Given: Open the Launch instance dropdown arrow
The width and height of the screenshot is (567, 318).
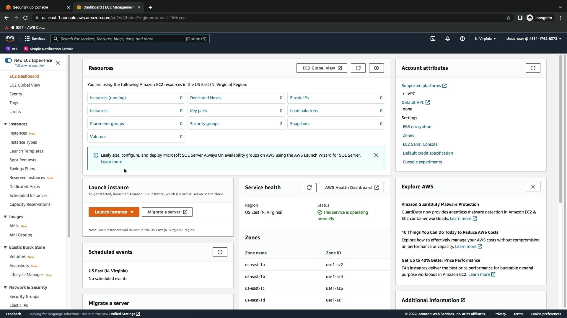Looking at the screenshot, I should 132,212.
